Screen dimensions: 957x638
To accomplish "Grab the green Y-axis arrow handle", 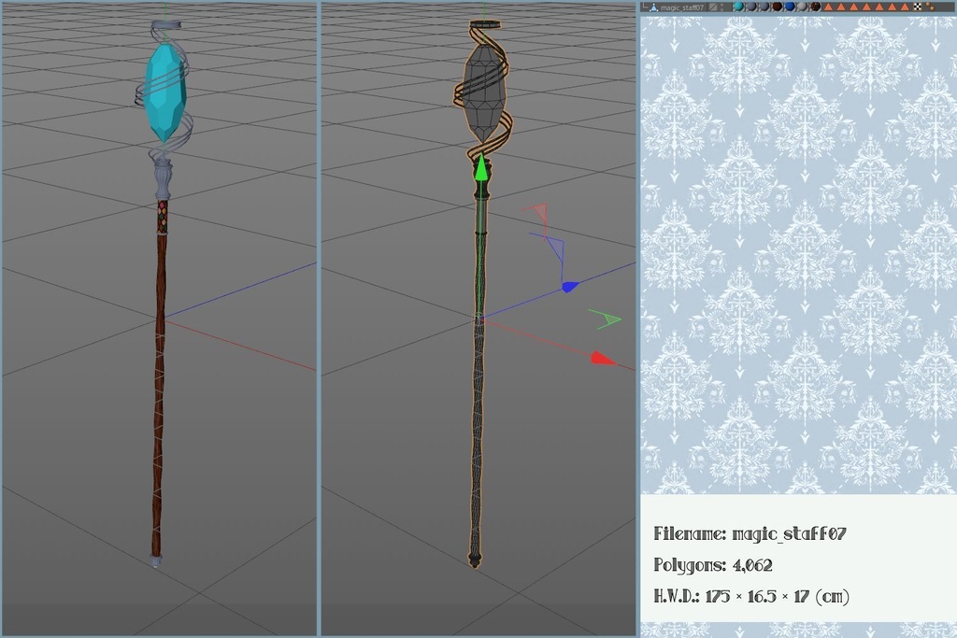I will 481,167.
